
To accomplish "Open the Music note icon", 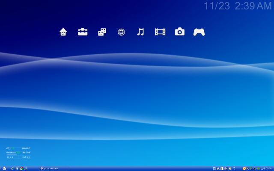I will click(140, 32).
